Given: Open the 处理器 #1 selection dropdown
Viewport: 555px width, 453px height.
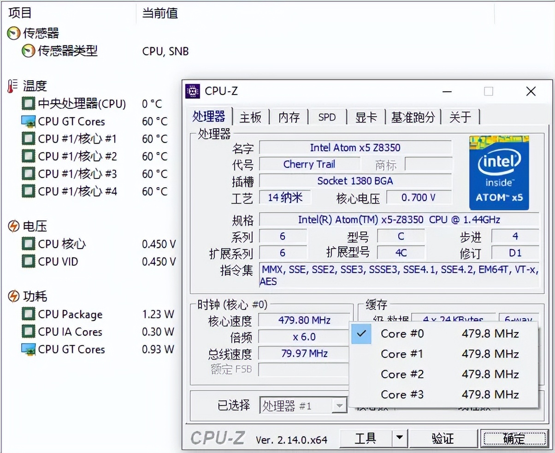Looking at the screenshot, I should 302,405.
